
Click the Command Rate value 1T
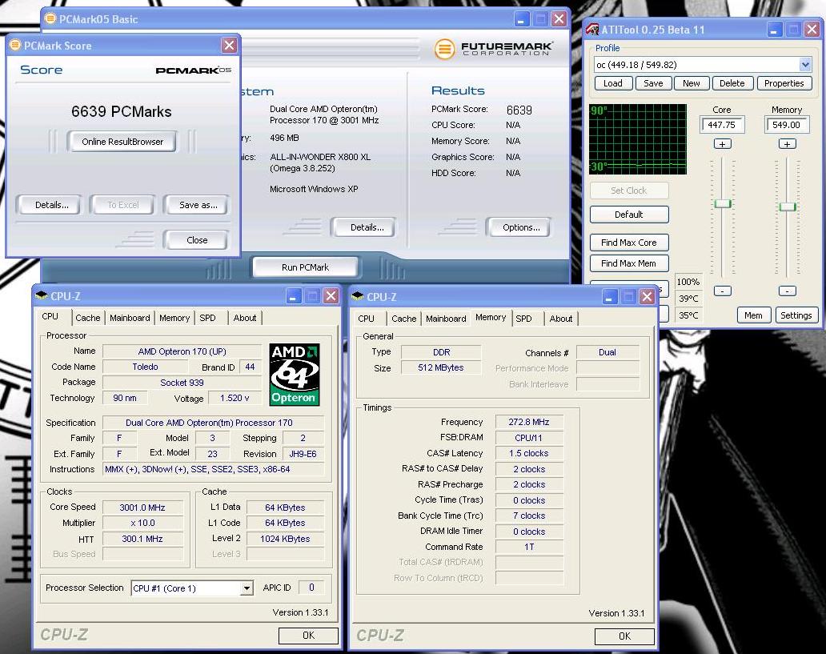529,547
